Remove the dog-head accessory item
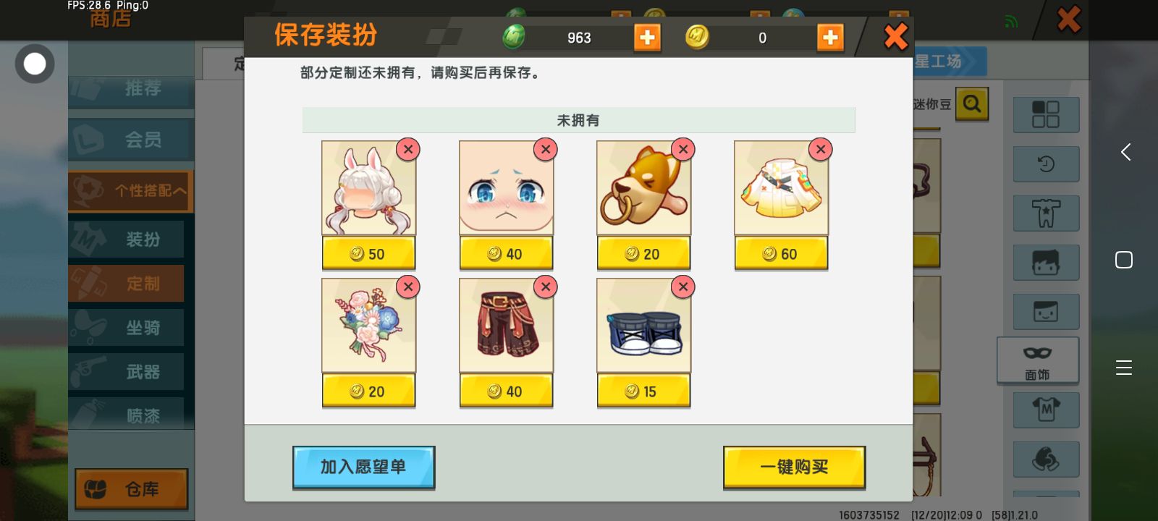Screen dimensions: 1158x521 (683, 149)
